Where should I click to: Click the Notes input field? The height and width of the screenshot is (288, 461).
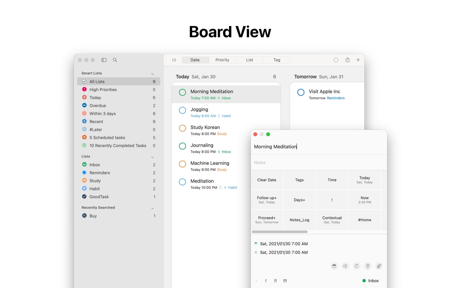(x=319, y=163)
